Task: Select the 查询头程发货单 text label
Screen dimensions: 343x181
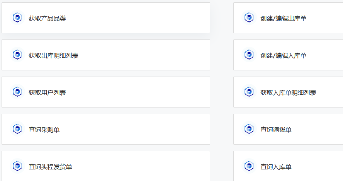Action: pos(50,167)
